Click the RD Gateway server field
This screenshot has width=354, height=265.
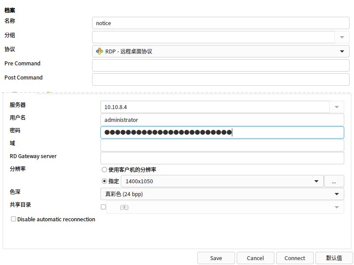click(x=222, y=158)
